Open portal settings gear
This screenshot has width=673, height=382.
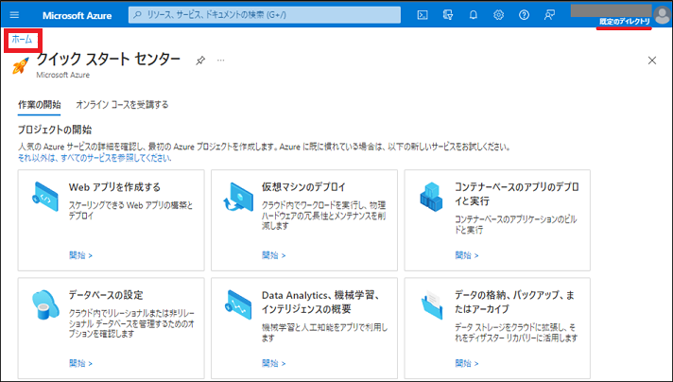point(498,15)
